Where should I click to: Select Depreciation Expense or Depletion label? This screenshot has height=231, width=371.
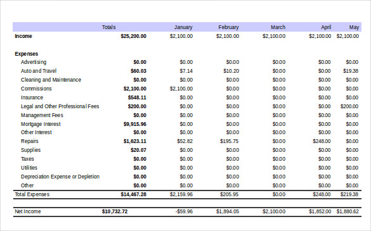(x=60, y=177)
